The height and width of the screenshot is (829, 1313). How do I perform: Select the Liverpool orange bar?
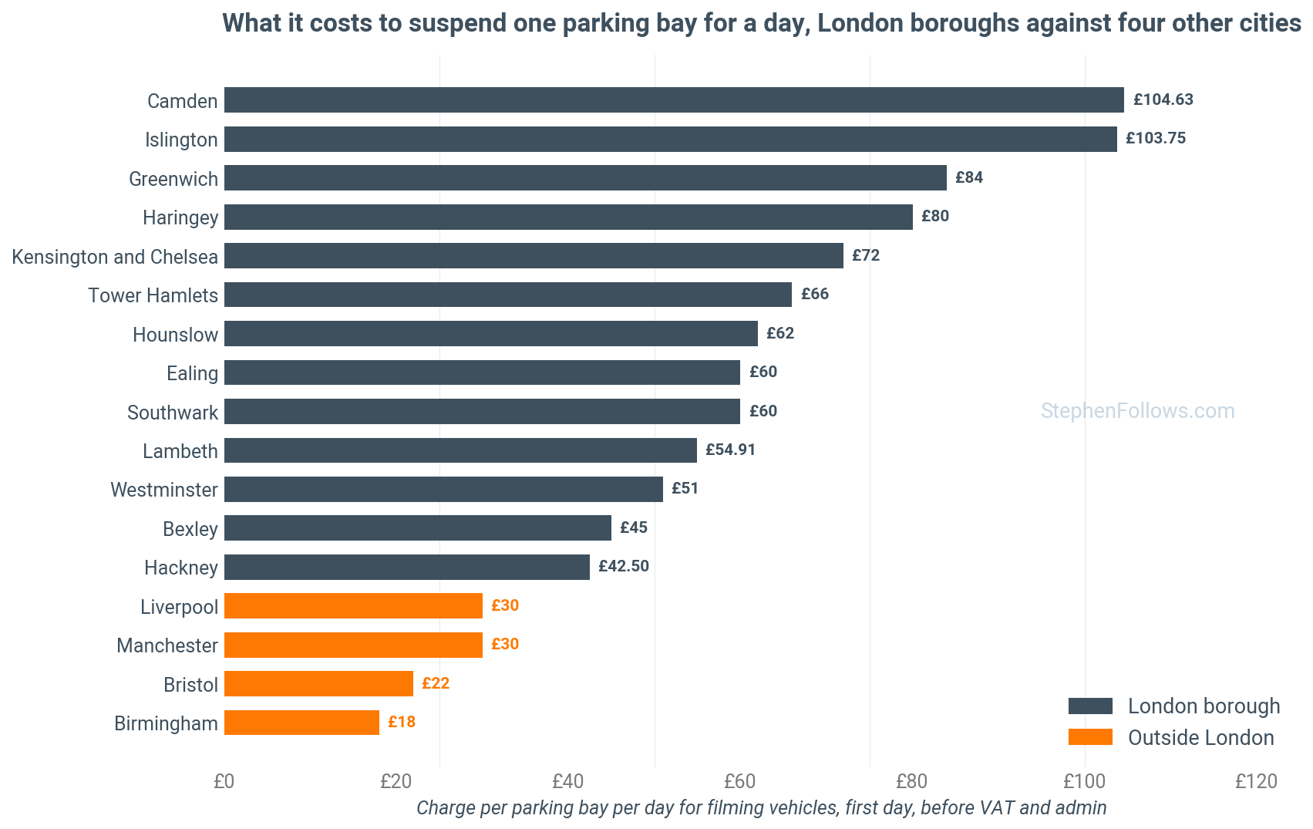(353, 606)
